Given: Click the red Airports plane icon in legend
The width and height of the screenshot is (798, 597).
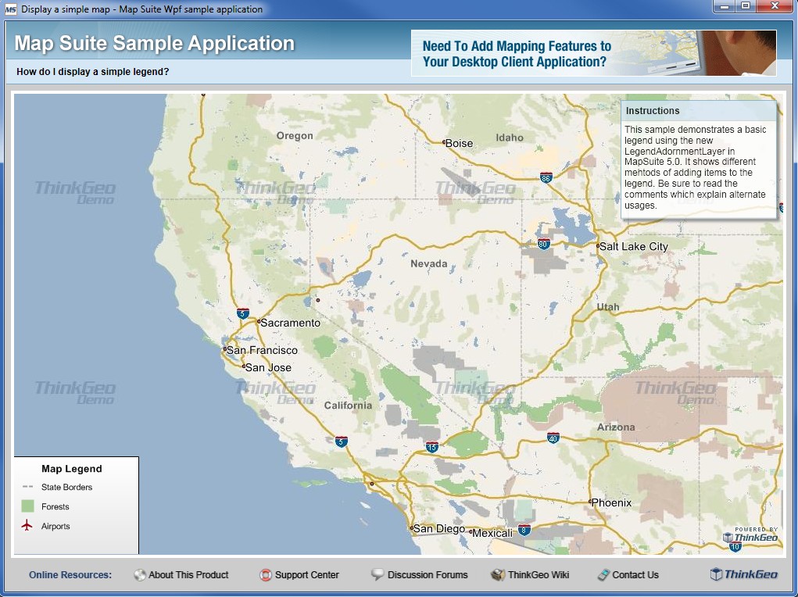Looking at the screenshot, I should point(27,526).
